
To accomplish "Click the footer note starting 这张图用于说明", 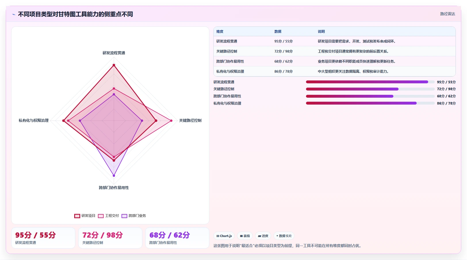I will [x=288, y=246].
